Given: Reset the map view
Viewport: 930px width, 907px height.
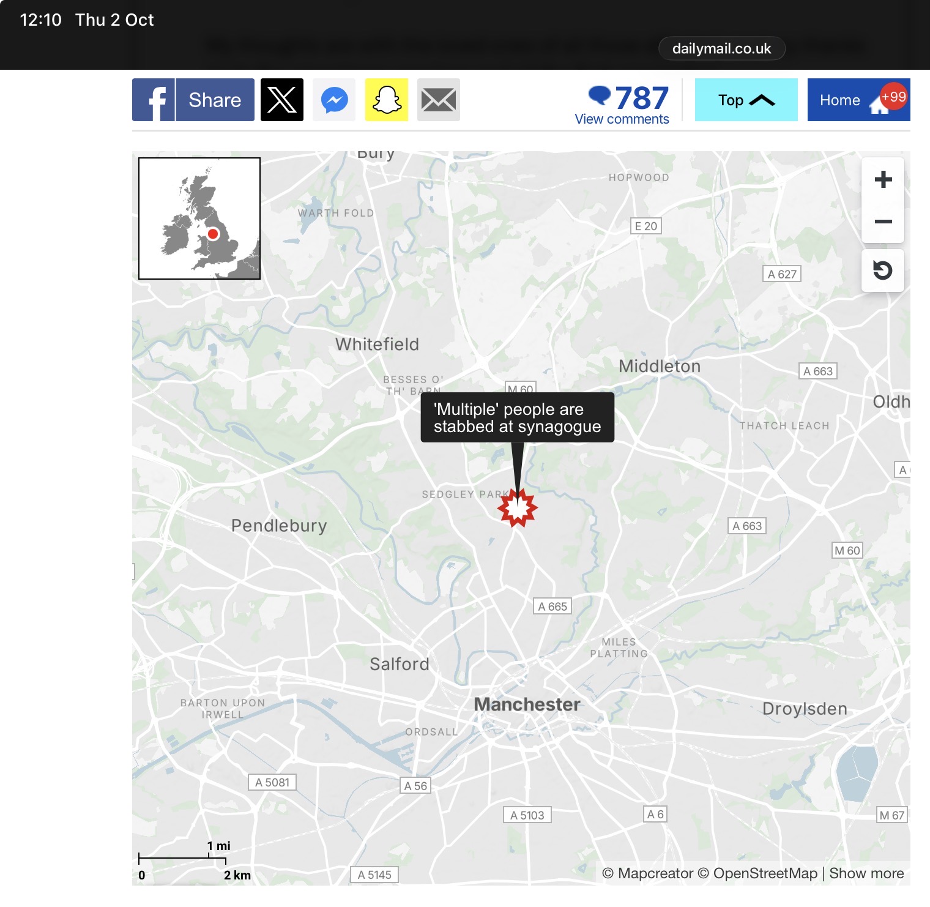Looking at the screenshot, I should (883, 271).
